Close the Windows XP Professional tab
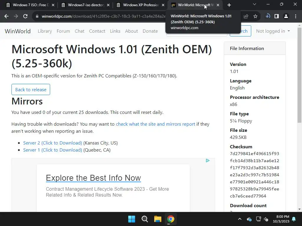The height and width of the screenshot is (226, 302). click(163, 5)
